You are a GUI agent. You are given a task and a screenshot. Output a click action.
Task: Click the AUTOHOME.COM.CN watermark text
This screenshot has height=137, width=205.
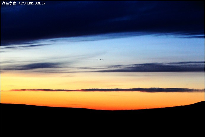pyautogui.click(x=32, y=3)
